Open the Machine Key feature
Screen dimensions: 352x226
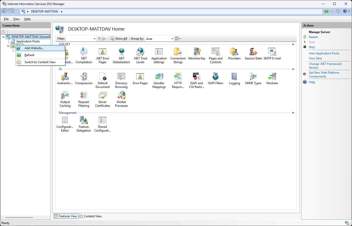[197, 54]
